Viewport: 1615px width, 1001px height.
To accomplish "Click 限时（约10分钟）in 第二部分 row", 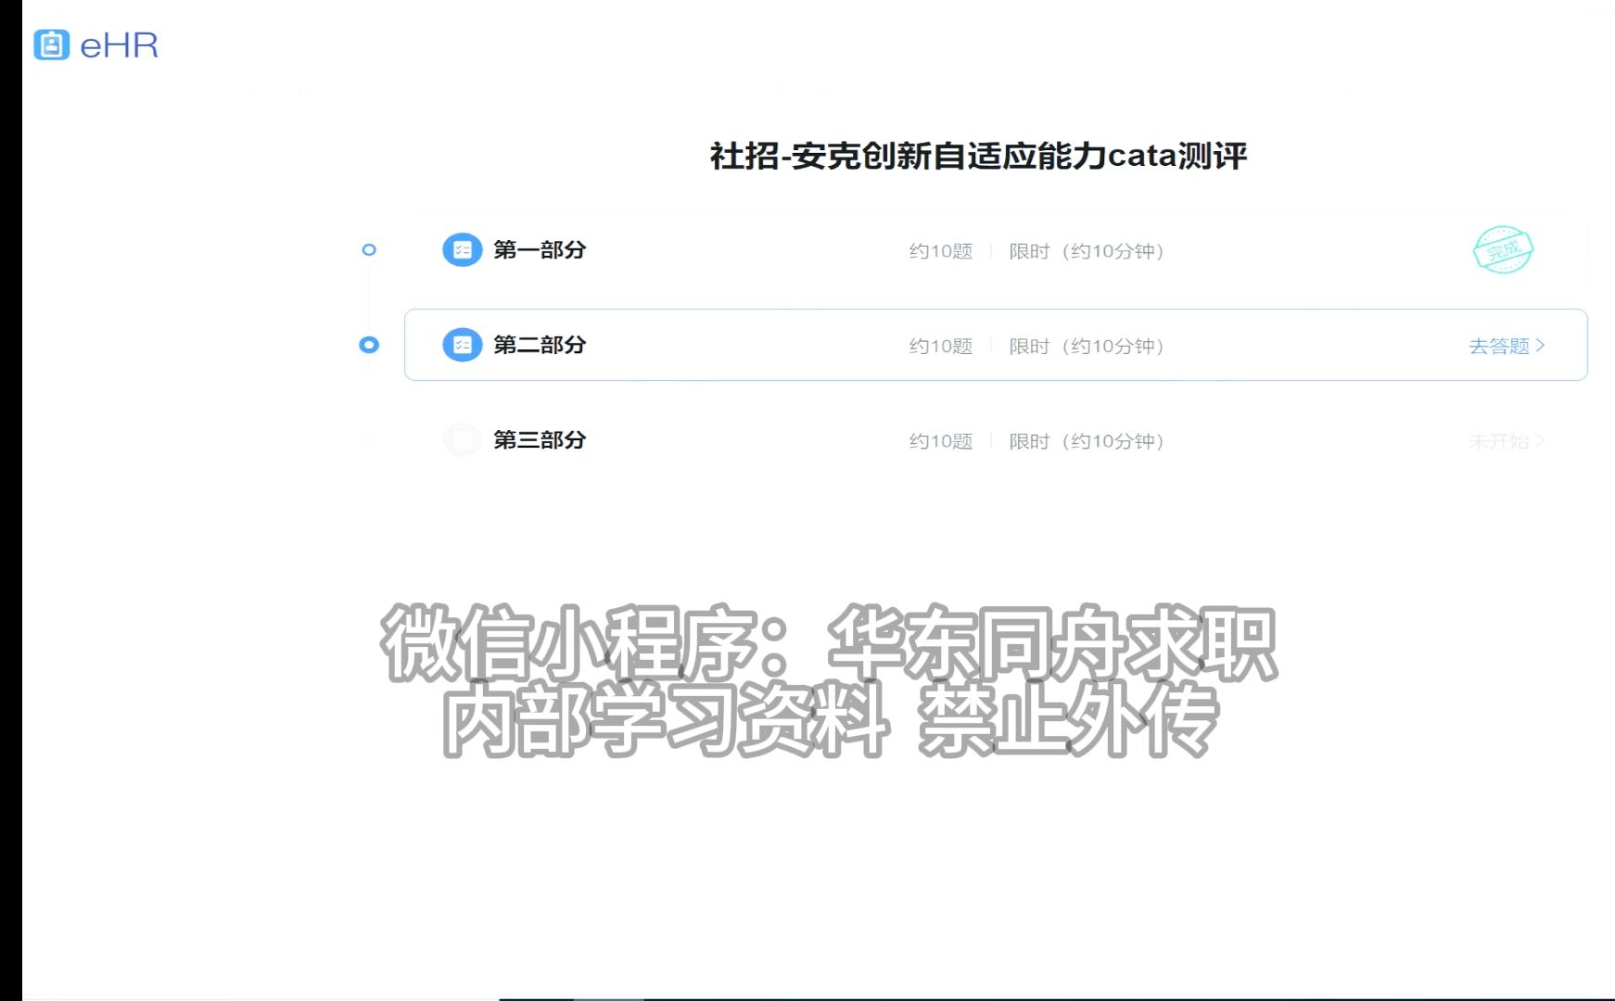I will (1086, 346).
